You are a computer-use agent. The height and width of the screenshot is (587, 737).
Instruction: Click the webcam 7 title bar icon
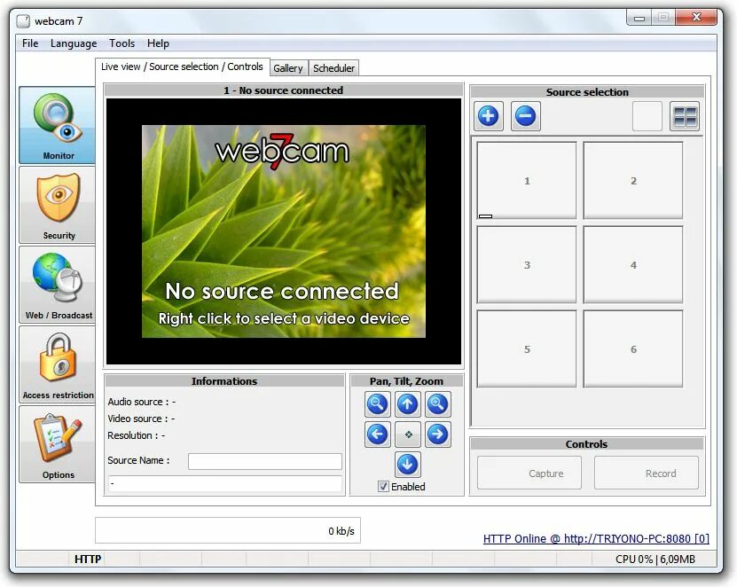(23, 21)
